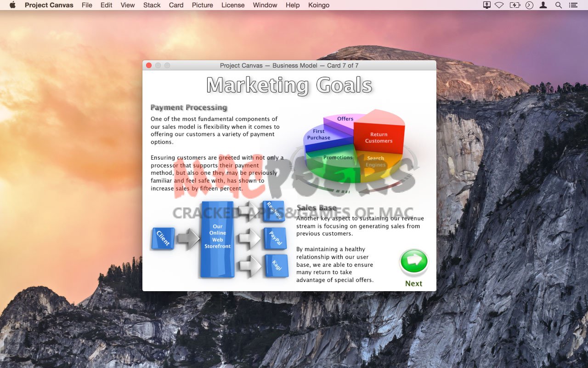Click the arrow pointing to PayPal
Viewport: 588px width, 368px height.
point(249,239)
